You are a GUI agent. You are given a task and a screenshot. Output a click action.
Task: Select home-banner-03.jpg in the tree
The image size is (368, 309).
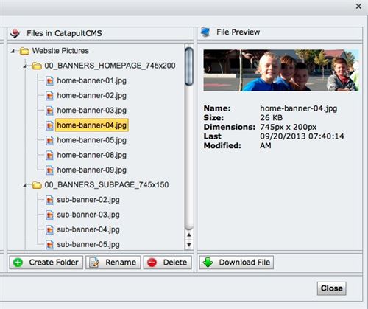[92, 111]
